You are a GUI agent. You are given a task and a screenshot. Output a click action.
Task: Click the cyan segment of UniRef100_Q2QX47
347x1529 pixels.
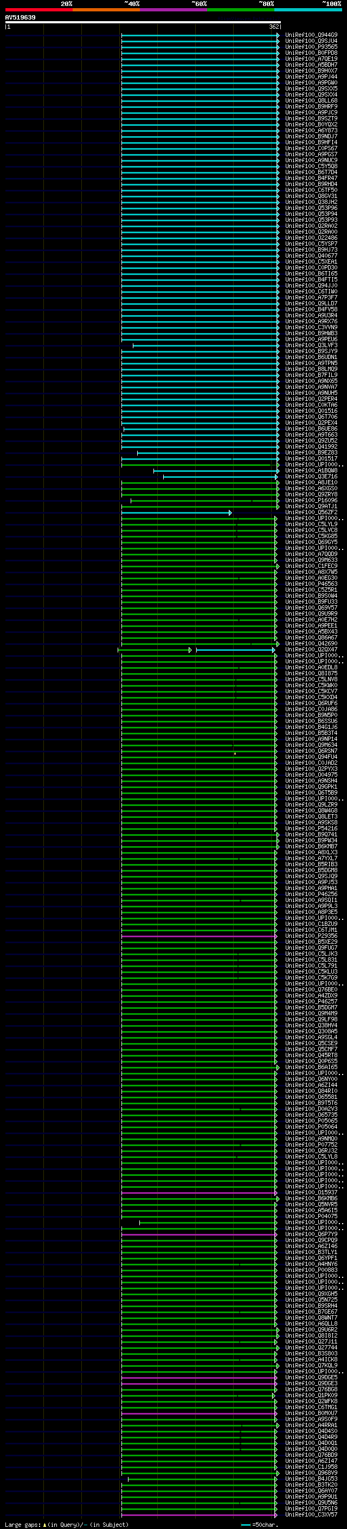point(235,650)
